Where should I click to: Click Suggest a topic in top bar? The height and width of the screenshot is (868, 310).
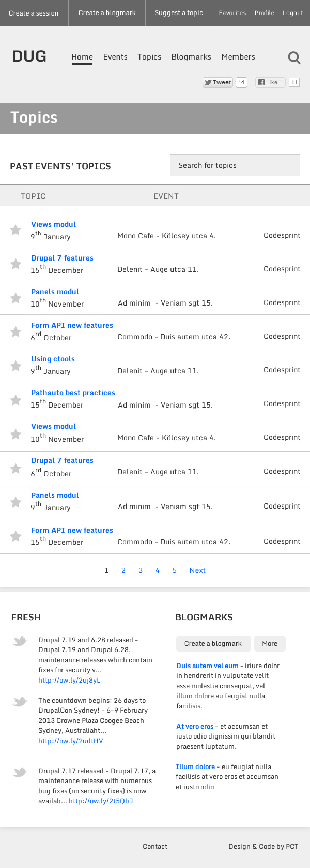(x=179, y=13)
